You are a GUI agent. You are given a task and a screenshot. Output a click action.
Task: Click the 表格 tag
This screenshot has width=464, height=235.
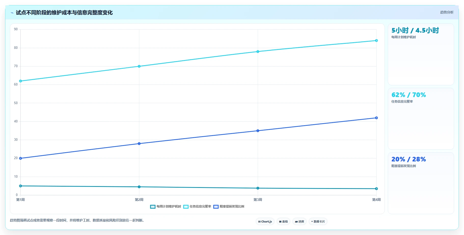click(283, 222)
